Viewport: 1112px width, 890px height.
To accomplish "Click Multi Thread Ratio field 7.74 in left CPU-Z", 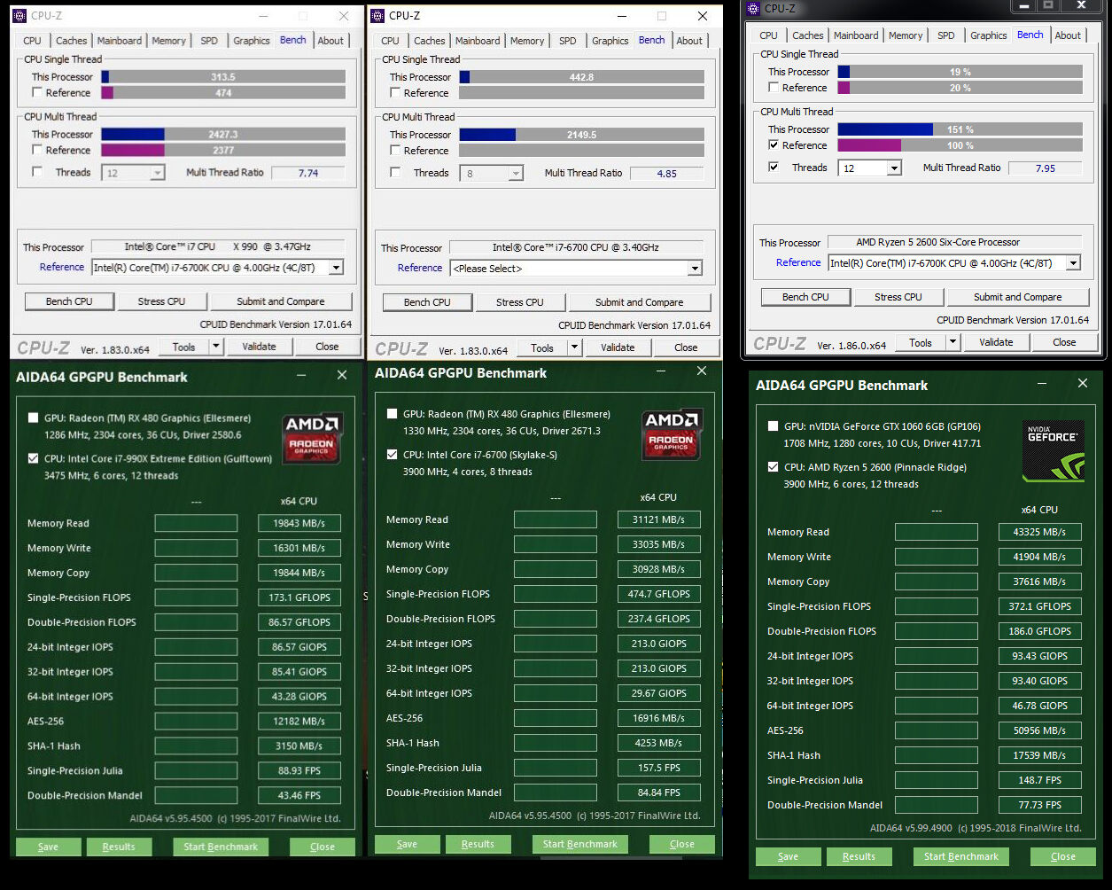I will tap(308, 173).
